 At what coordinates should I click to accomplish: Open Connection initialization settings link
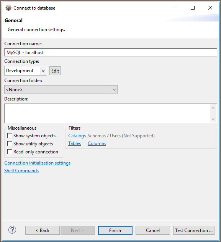tap(37, 163)
